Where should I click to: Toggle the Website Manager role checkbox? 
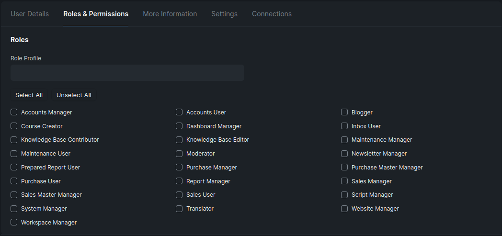point(344,209)
